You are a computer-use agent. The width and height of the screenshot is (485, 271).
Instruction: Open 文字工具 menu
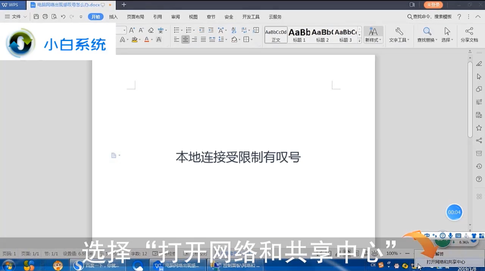point(399,35)
